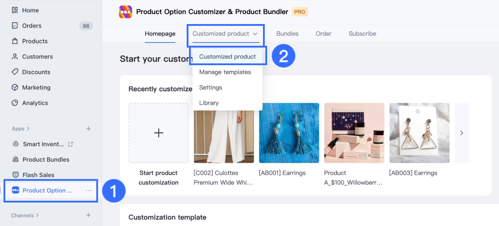The width and height of the screenshot is (499, 226).
Task: Click the Analytics chart icon
Action: [15, 103]
